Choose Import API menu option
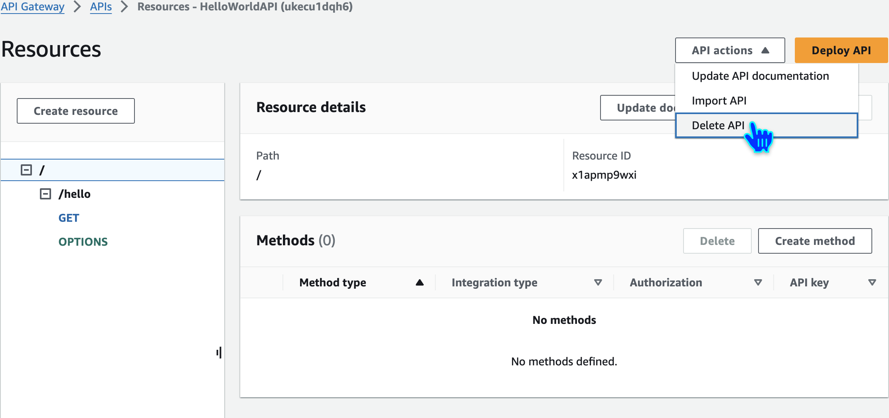 point(719,101)
